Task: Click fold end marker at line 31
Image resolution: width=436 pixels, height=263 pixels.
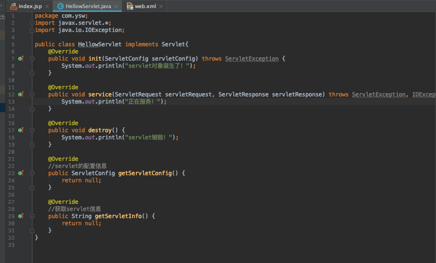Action: pyautogui.click(x=32, y=231)
